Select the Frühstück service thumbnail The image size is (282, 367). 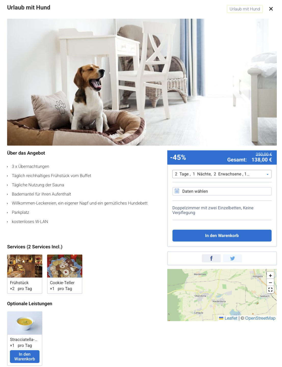[x=25, y=266]
